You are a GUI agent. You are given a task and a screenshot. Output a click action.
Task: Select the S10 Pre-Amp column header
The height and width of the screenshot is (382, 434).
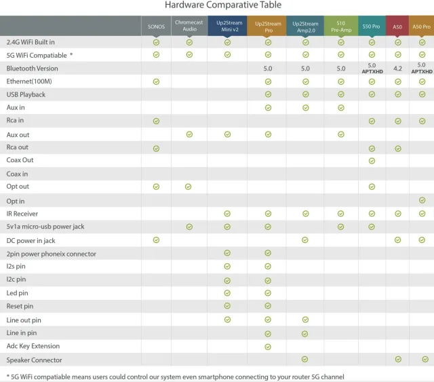click(x=340, y=27)
